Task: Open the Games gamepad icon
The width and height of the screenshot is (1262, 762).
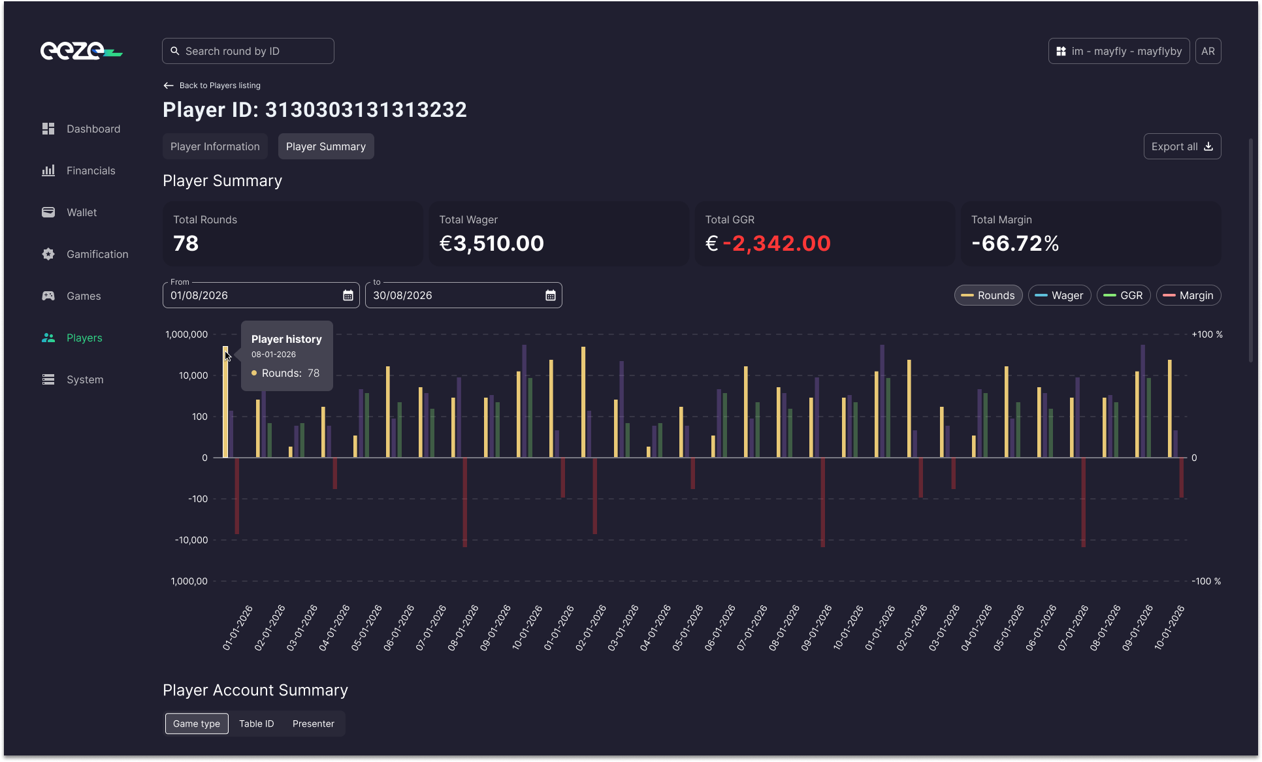Action: [x=48, y=296]
